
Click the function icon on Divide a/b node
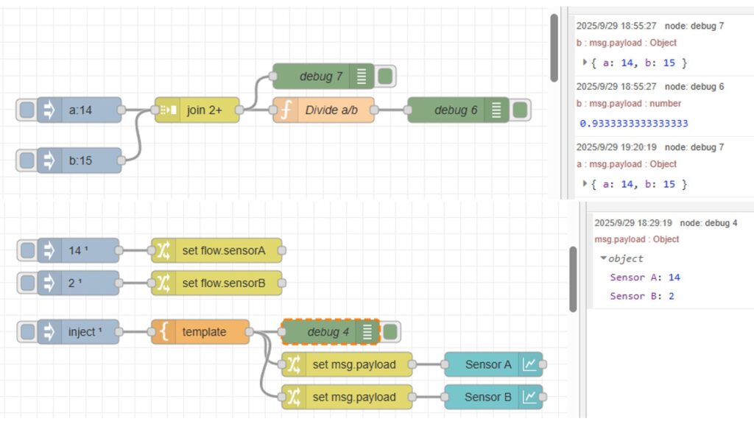click(285, 110)
